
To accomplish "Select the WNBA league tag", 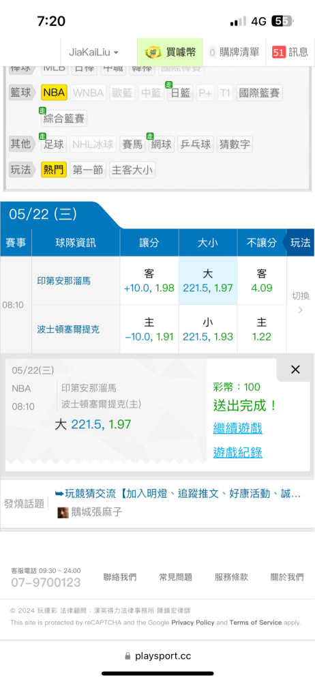I will click(89, 93).
